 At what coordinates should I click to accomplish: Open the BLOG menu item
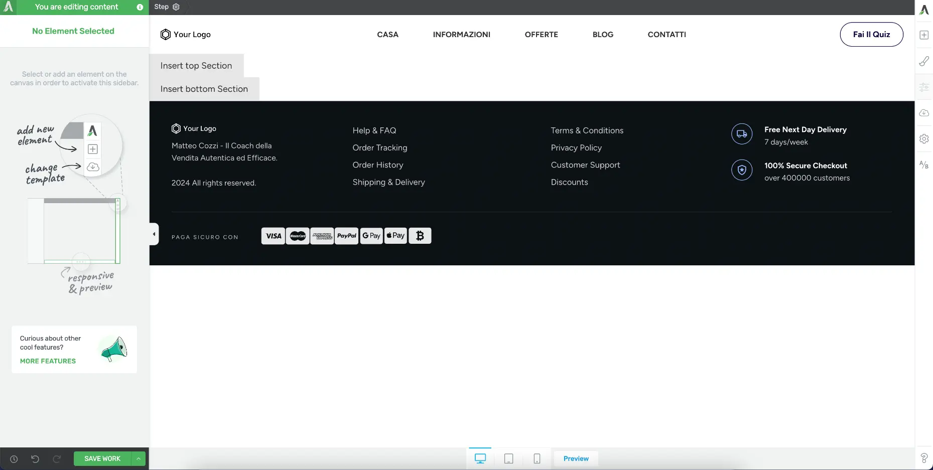point(603,35)
